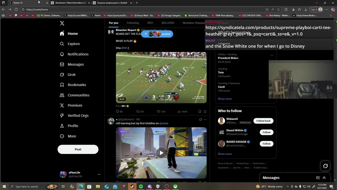Open Messages from the left sidebar
The width and height of the screenshot is (337, 190).
72,64
